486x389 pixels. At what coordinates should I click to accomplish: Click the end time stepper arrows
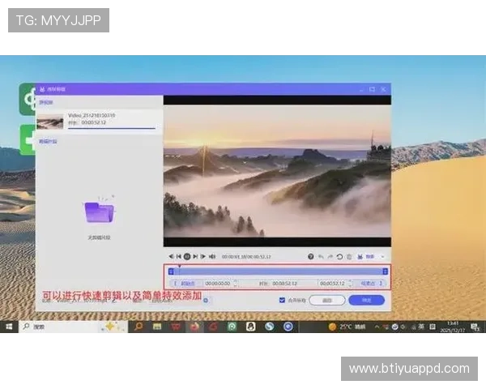click(x=350, y=284)
